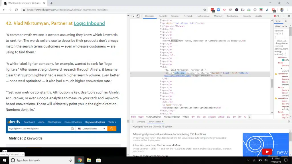The width and height of the screenshot is (292, 164).
Task: Toggle the device toolbar in DevTools
Action: [x=138, y=16]
